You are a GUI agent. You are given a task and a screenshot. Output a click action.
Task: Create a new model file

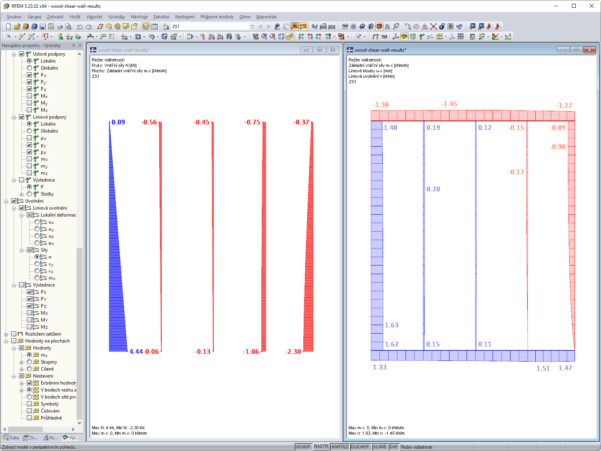tap(8, 26)
